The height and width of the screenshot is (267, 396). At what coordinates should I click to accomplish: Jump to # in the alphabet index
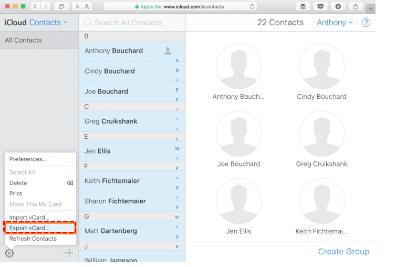tap(177, 247)
